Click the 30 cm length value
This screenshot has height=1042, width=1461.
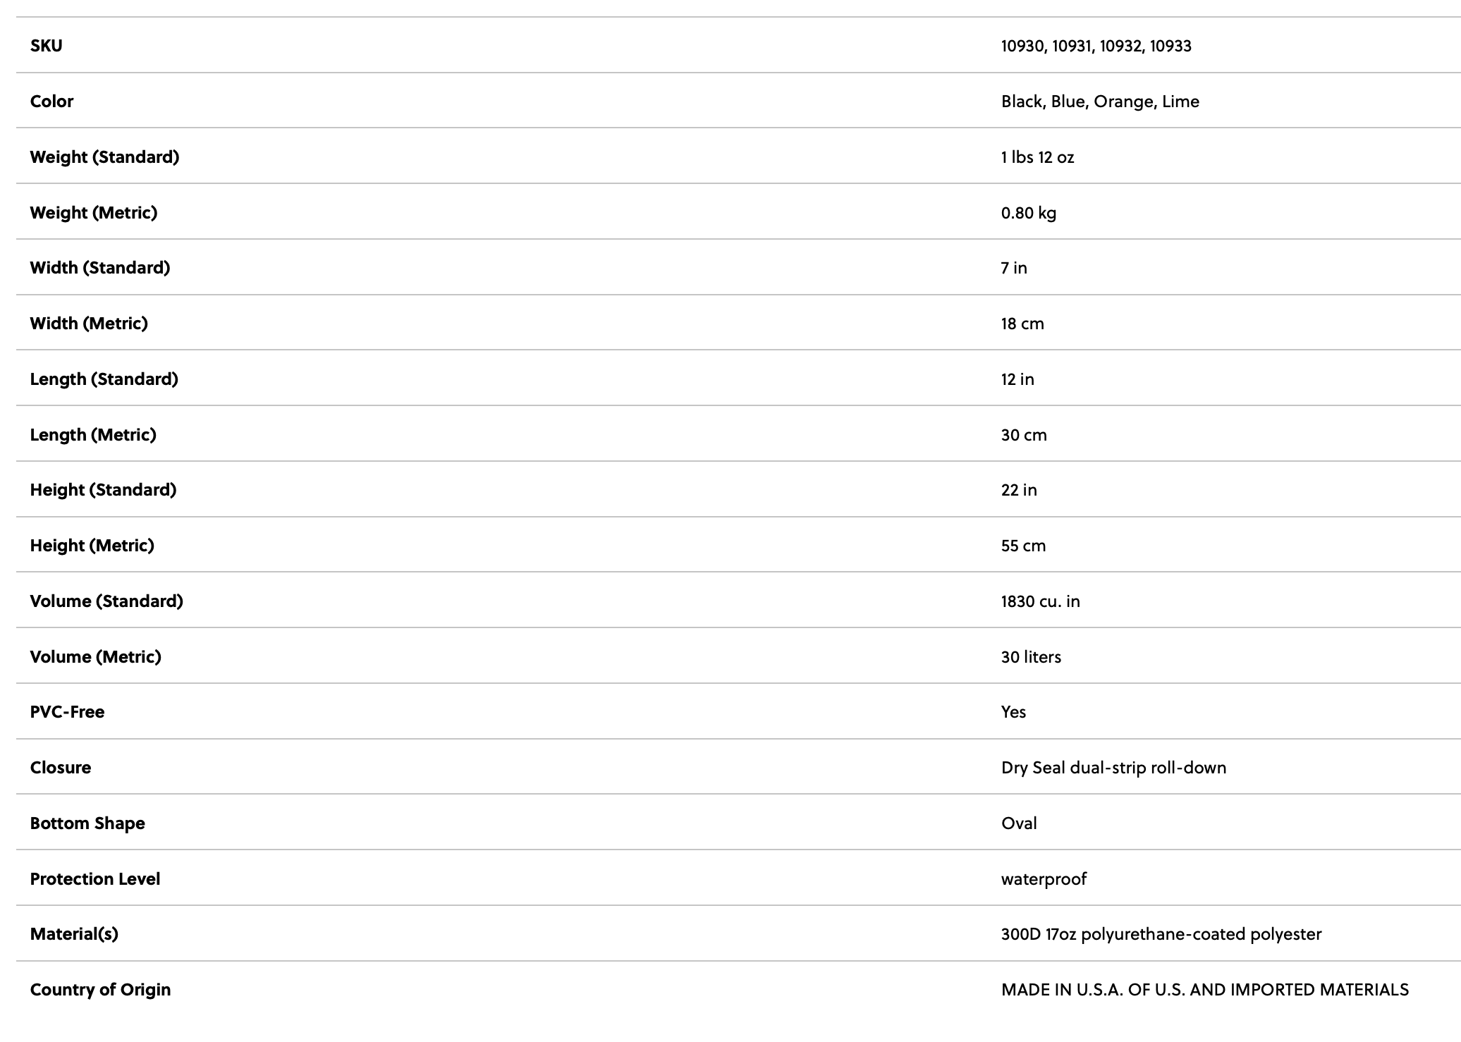pyautogui.click(x=1024, y=435)
